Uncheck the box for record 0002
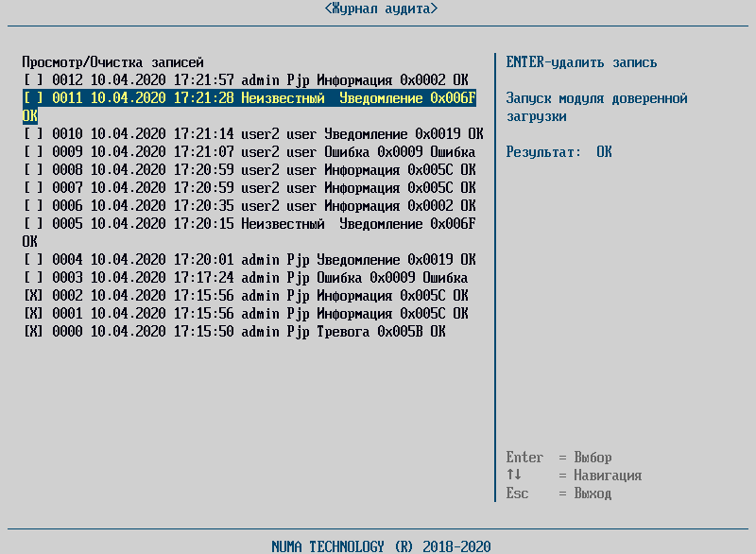 coord(33,296)
